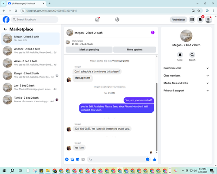217x174 pixels.
Task: Go back in browser history
Action: pos(4,11)
